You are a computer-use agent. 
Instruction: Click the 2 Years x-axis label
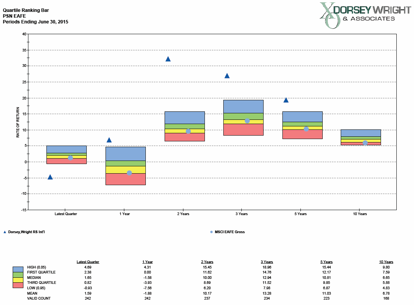[x=183, y=214]
